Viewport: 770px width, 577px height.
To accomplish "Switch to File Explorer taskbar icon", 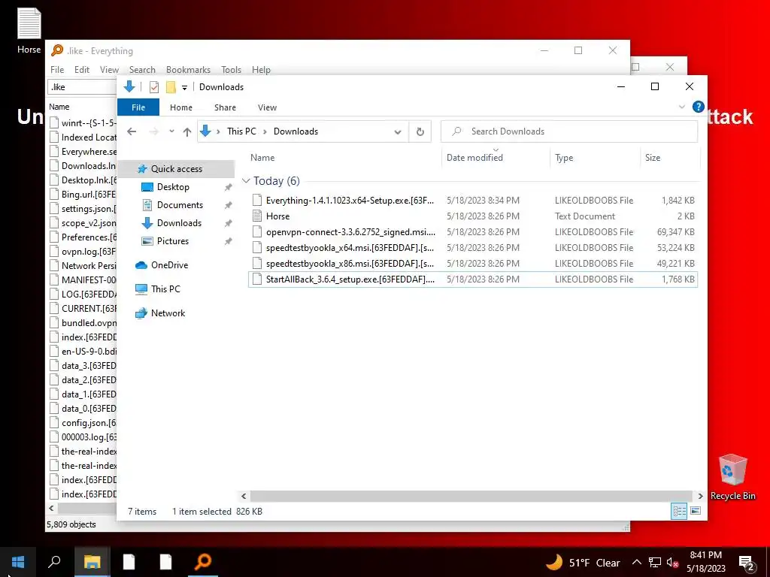I will click(x=92, y=562).
